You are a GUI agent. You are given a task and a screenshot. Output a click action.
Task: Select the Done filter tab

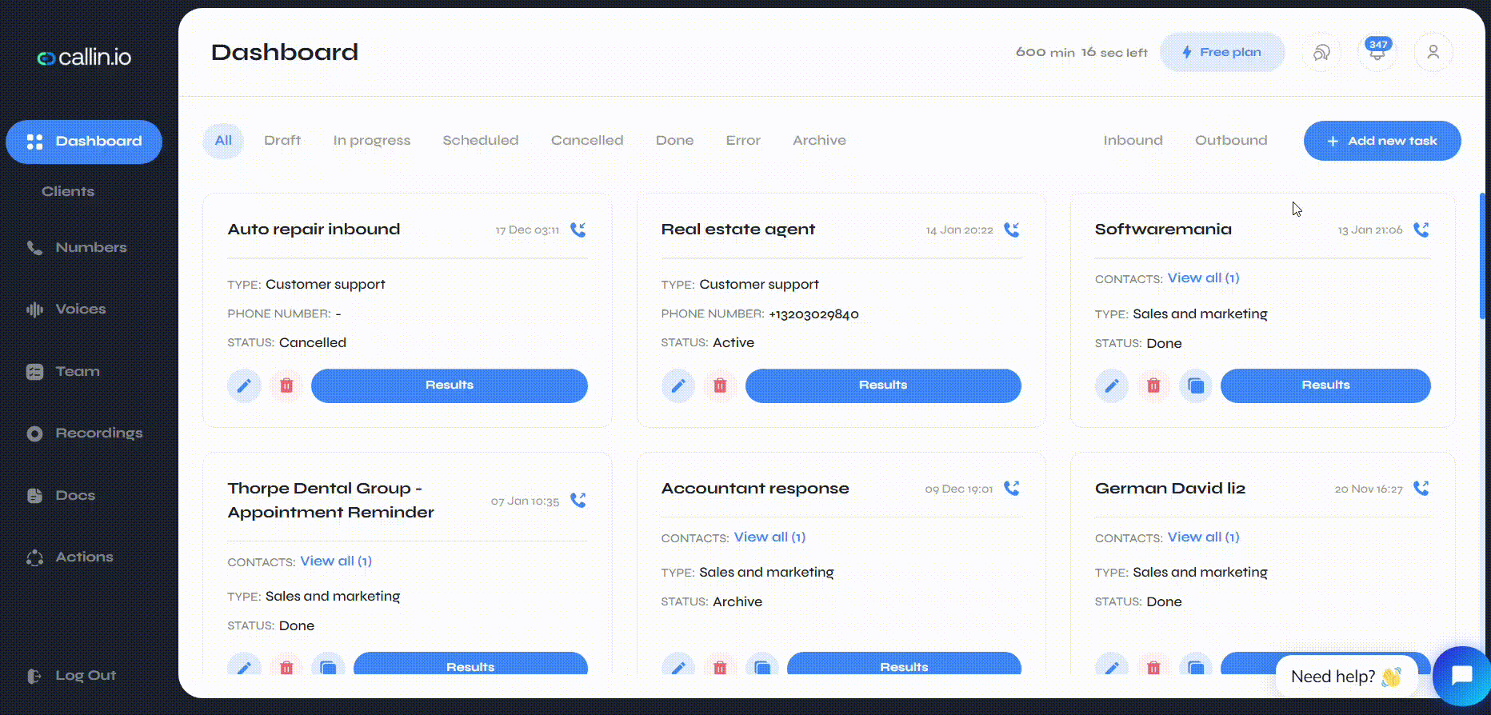[x=674, y=141]
